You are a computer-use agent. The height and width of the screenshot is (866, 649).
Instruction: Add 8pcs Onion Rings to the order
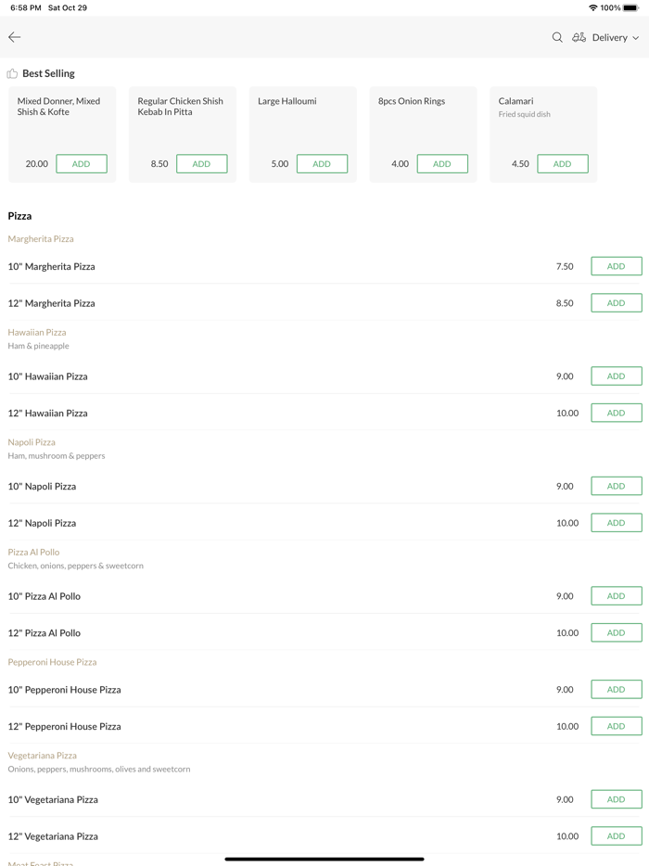tap(442, 164)
